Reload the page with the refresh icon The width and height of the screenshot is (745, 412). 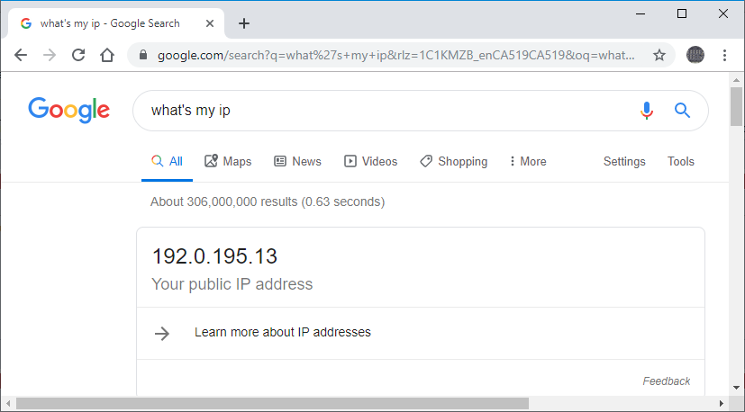click(x=78, y=56)
